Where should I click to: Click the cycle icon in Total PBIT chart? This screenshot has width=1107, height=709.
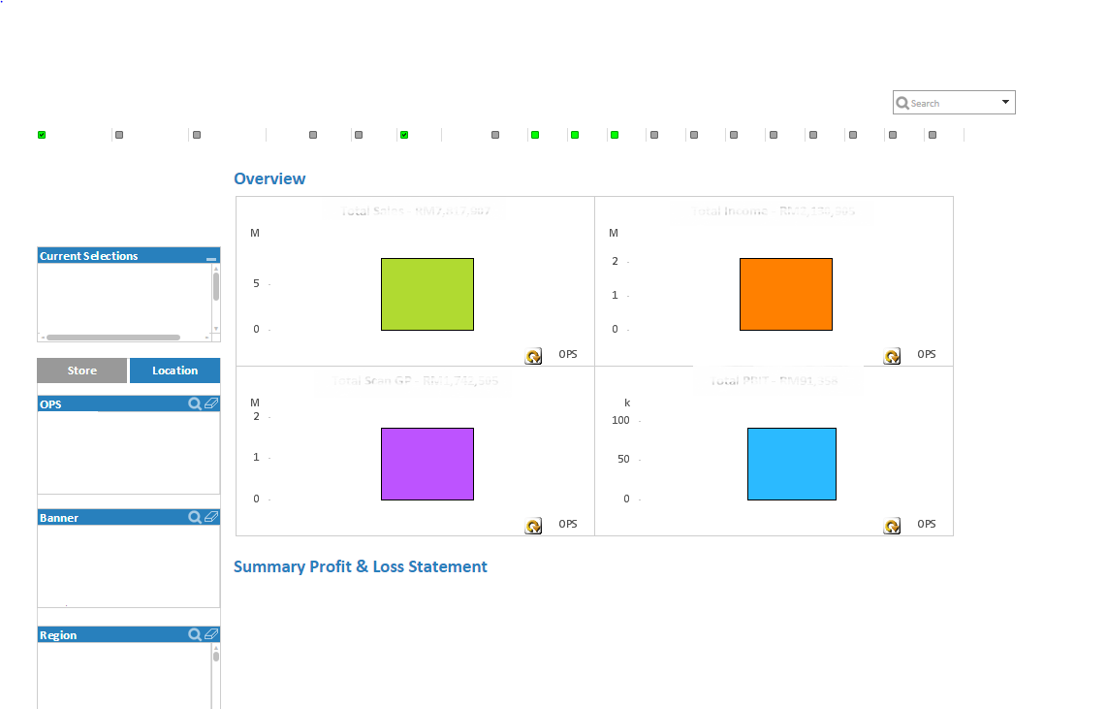(892, 527)
